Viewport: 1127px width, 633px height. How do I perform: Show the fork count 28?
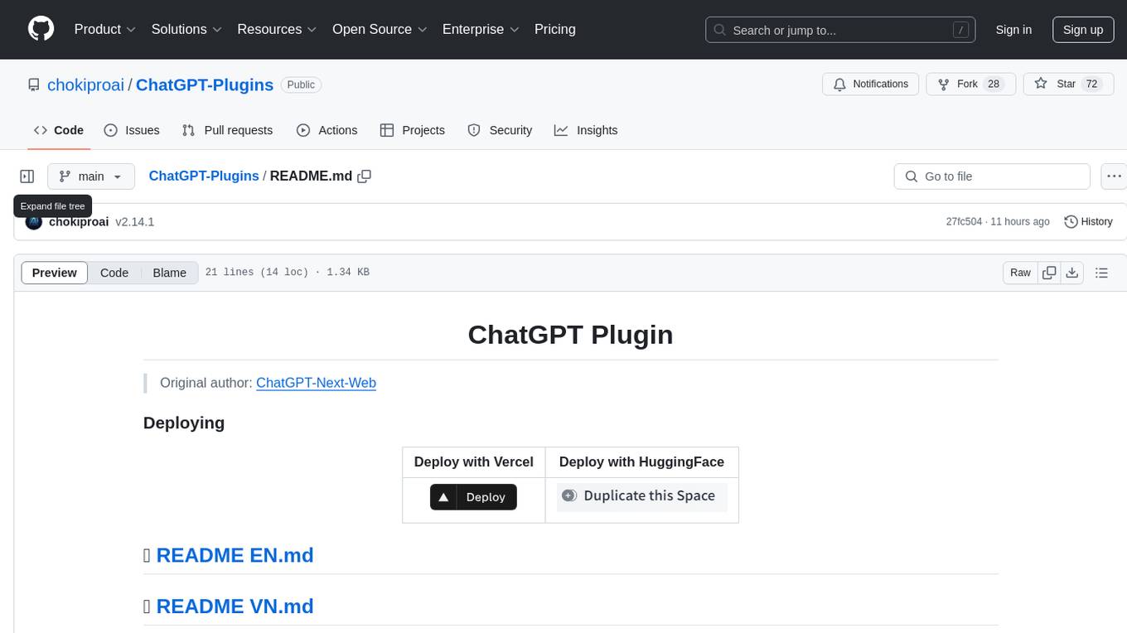[994, 84]
